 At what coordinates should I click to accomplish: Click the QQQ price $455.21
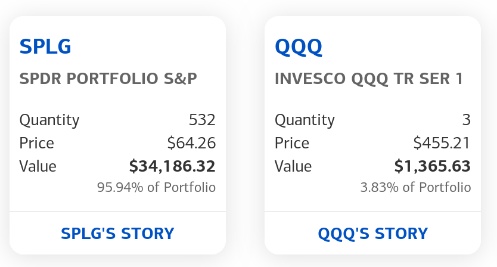pyautogui.click(x=442, y=143)
